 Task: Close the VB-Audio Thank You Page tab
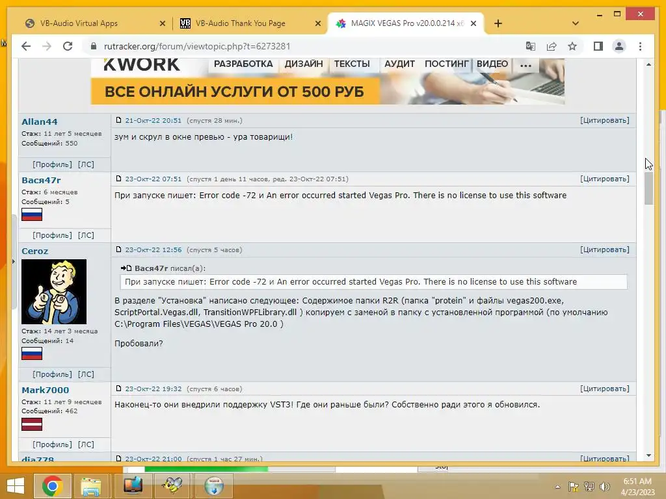[x=317, y=24]
